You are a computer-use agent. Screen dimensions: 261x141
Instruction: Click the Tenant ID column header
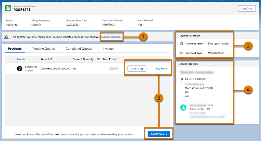point(47,59)
